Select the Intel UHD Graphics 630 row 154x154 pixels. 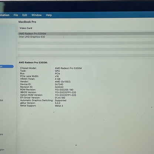point(86,37)
